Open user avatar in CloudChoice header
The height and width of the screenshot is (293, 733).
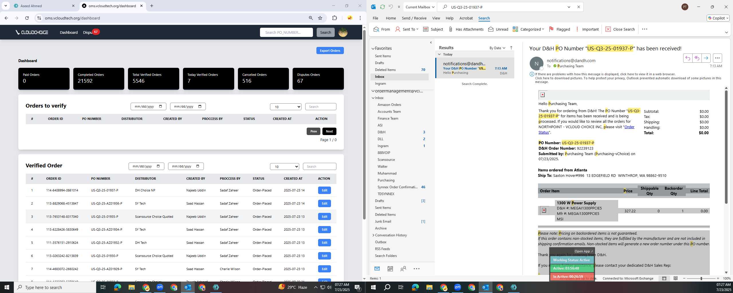[x=343, y=32]
